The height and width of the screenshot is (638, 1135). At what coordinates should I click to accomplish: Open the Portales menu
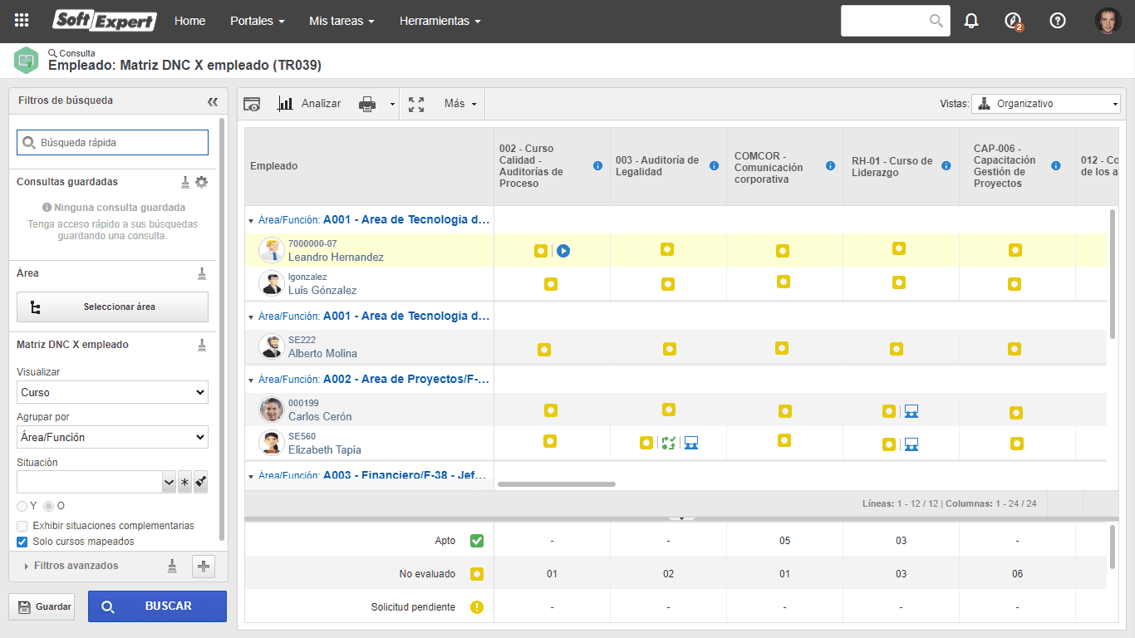[258, 21]
